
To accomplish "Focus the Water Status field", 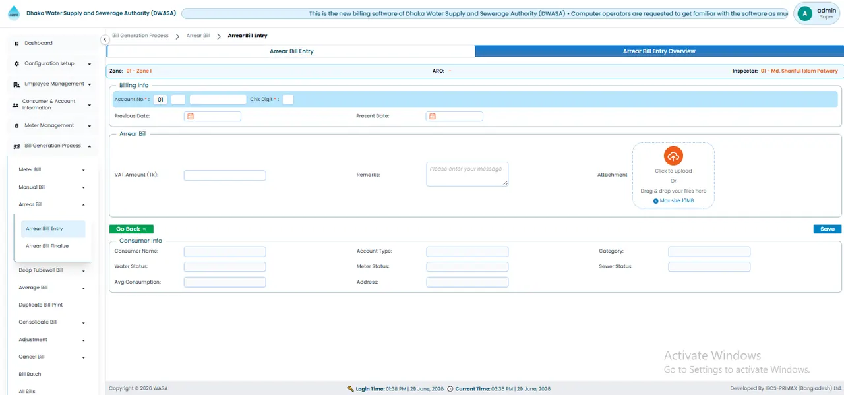I will (x=225, y=267).
